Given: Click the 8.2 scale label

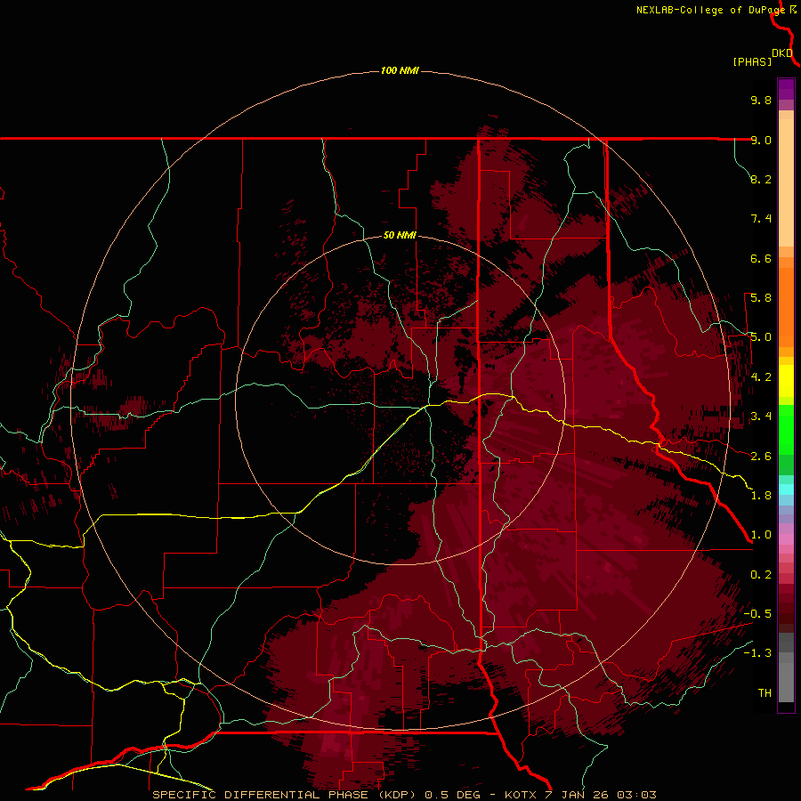Looking at the screenshot, I should [761, 179].
